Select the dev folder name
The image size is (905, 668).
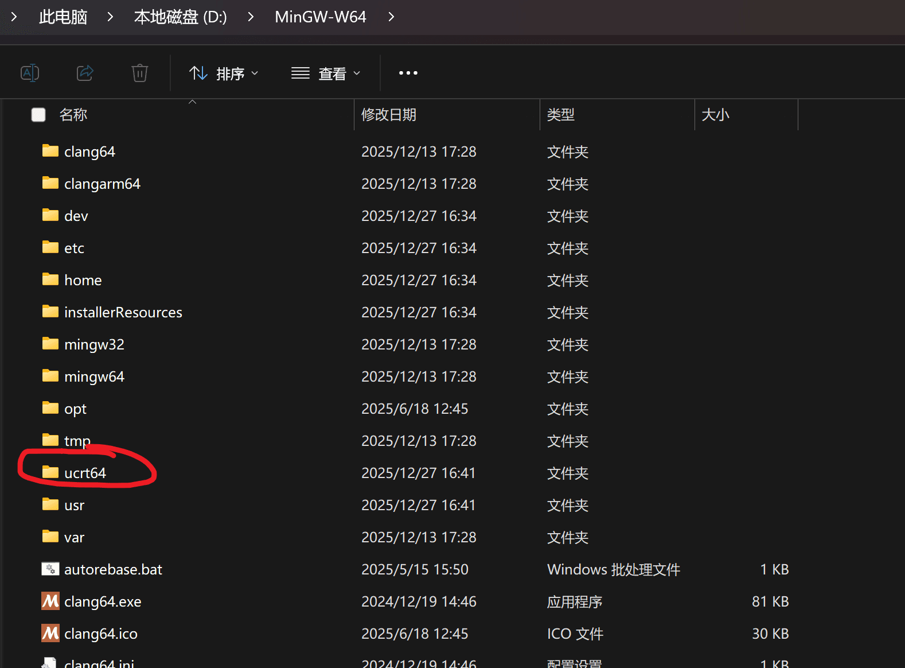click(x=76, y=216)
